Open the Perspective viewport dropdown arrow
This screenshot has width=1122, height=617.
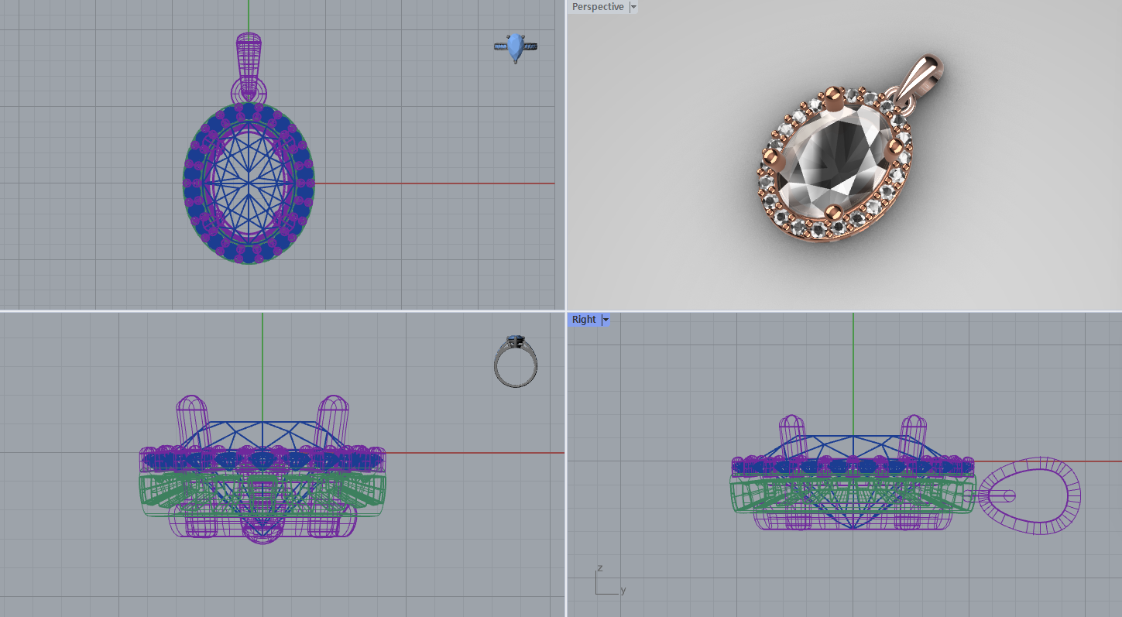[x=633, y=7]
